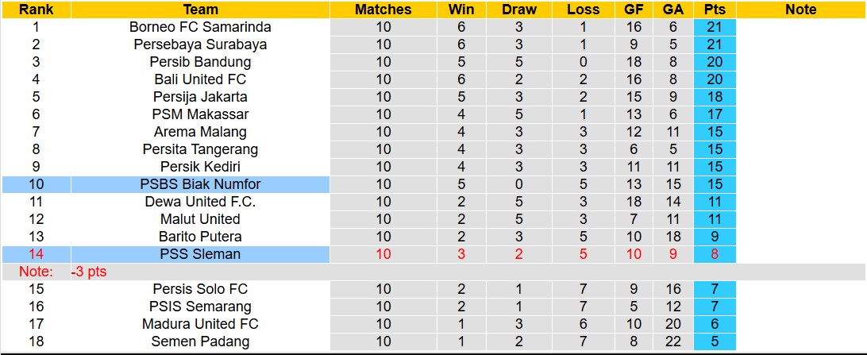
Task: Open the Borneo FC Samarinda team link
Action: pos(200,27)
